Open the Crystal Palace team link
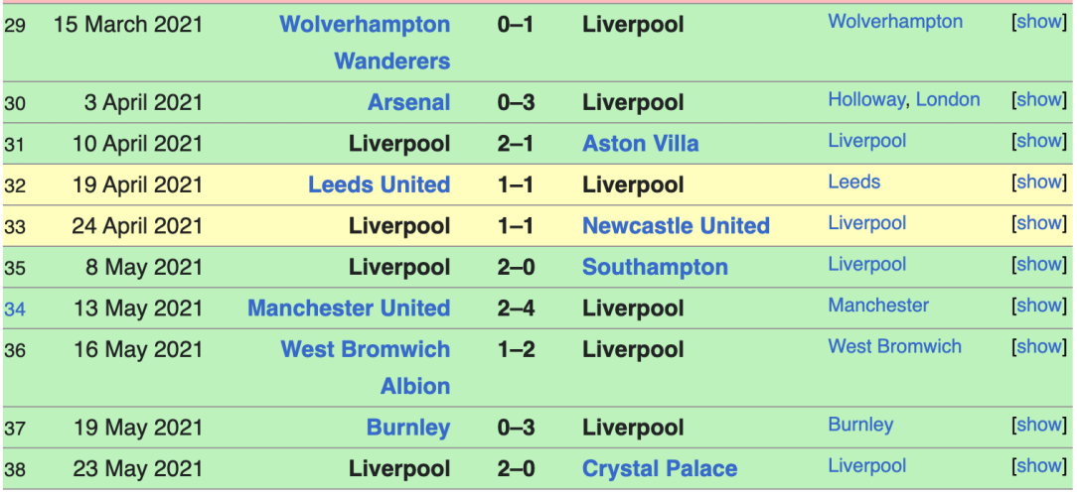This screenshot has height=494, width=1077. [660, 469]
